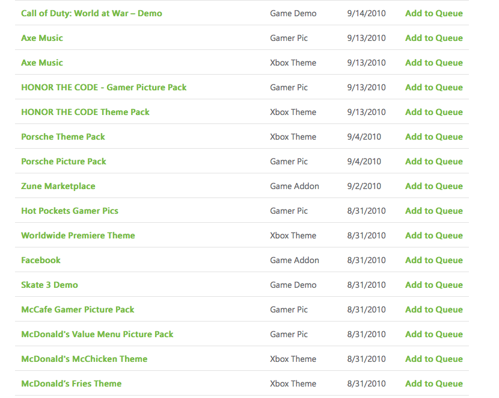Open McDonald's Fries Theme link
This screenshot has width=499, height=398.
point(72,384)
